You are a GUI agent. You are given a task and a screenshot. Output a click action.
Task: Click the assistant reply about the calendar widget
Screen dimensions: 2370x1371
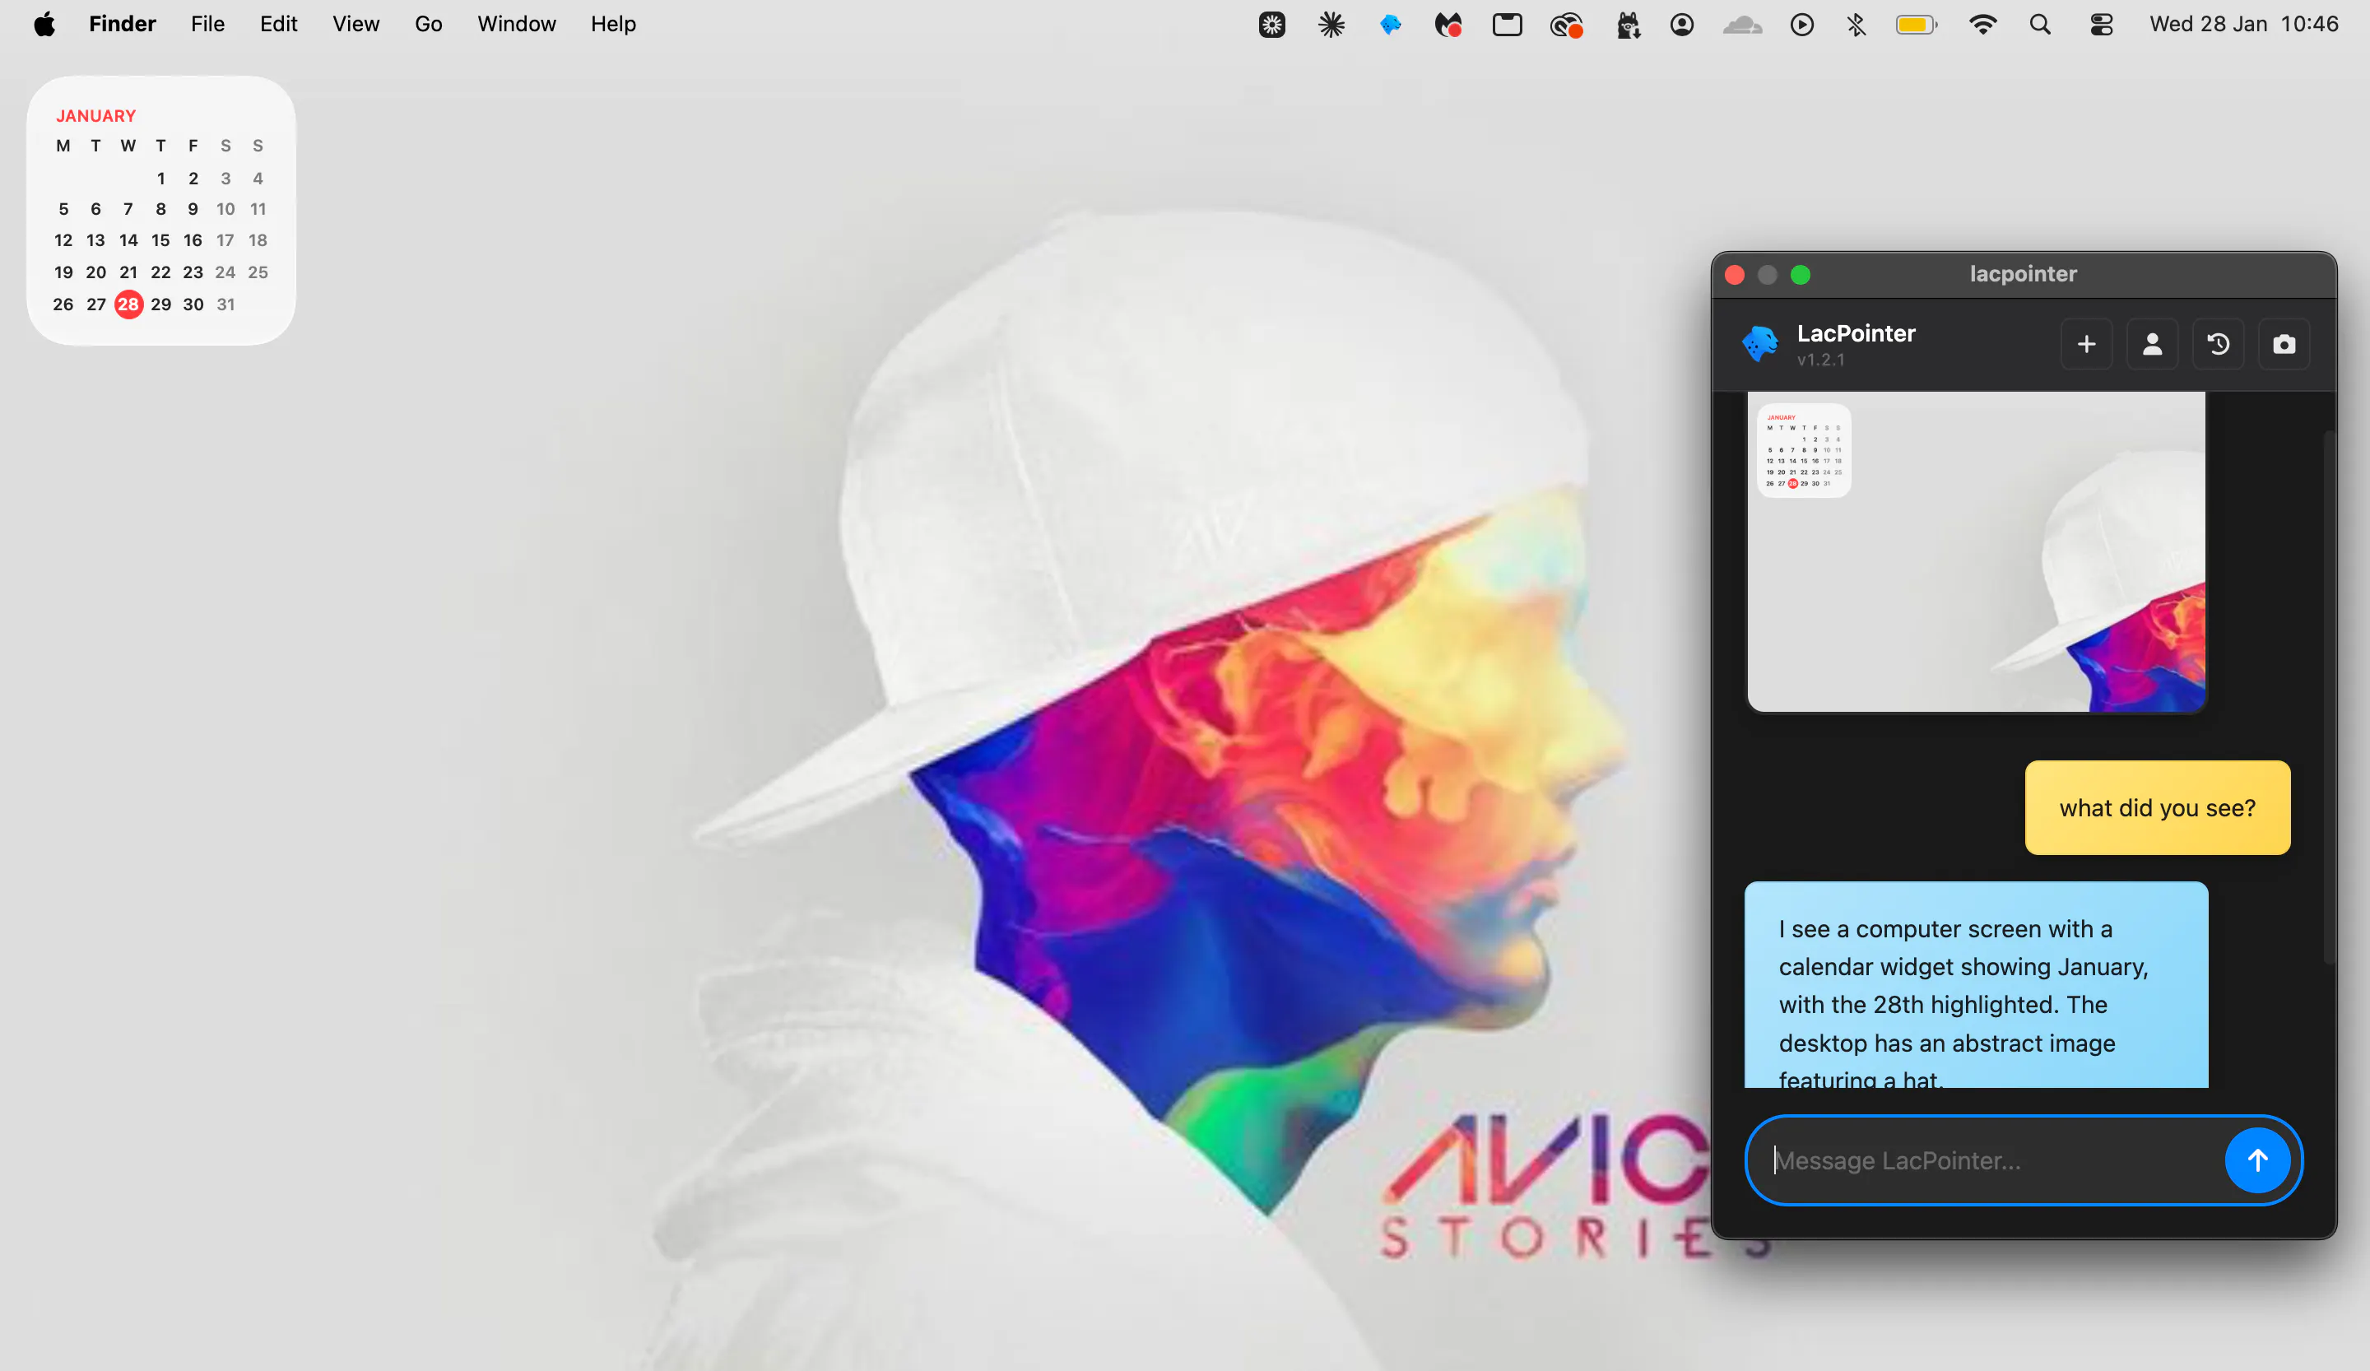coord(1976,984)
